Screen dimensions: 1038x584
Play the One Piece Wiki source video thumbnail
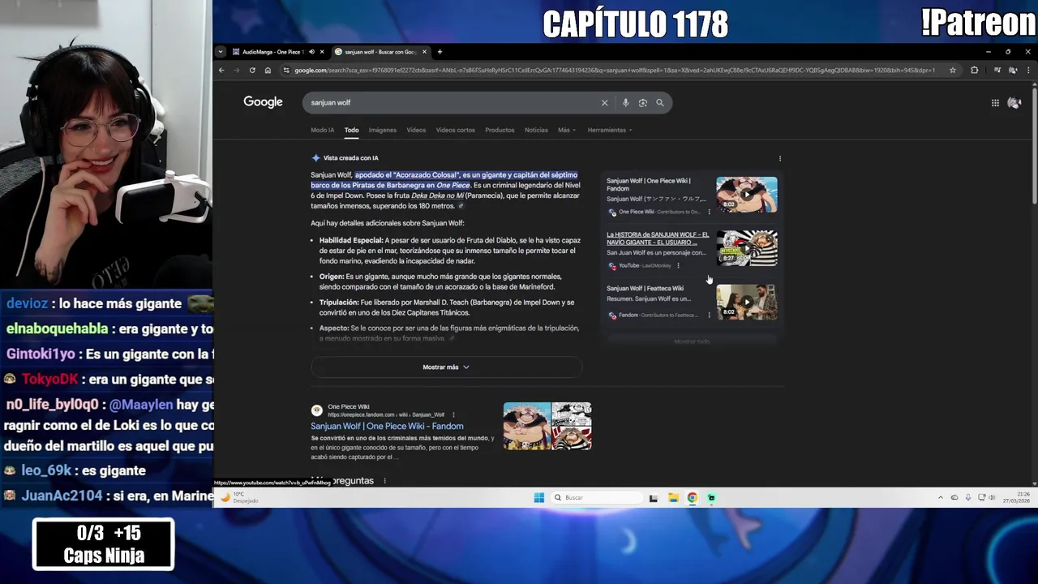(746, 195)
